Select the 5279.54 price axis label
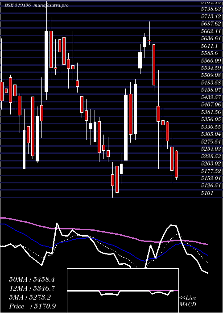 click(211, 141)
